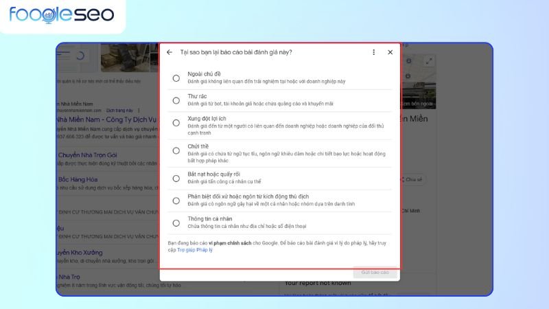Screen dimensions: 549x309
Task: Click the Chia sẻ share button
Action: 413,179
